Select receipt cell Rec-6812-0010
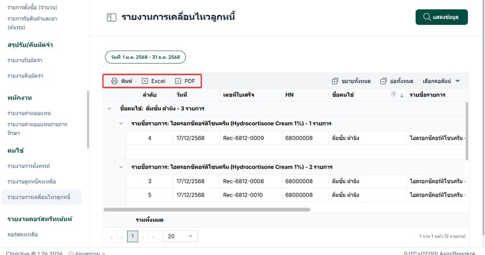The width and height of the screenshot is (485, 255). [x=251, y=195]
